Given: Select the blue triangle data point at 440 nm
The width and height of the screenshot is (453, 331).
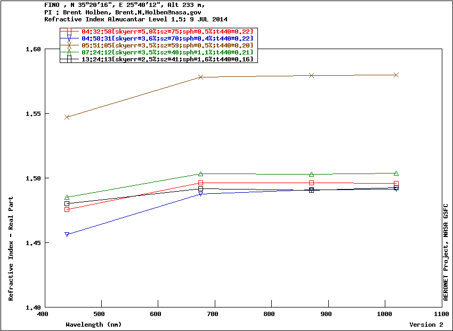Looking at the screenshot, I should (67, 234).
